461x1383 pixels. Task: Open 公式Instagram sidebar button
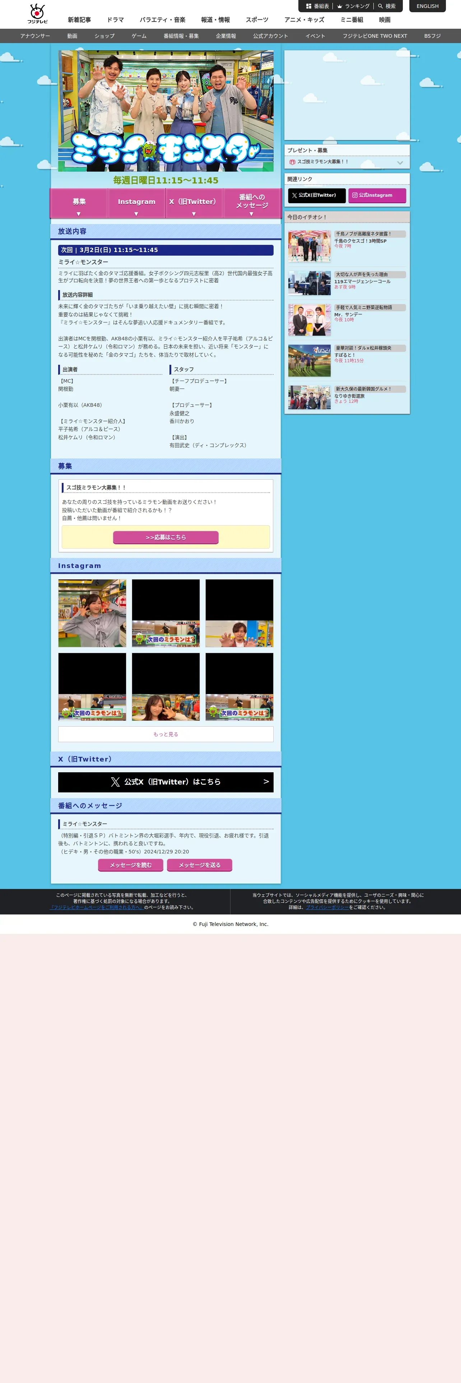(x=377, y=195)
